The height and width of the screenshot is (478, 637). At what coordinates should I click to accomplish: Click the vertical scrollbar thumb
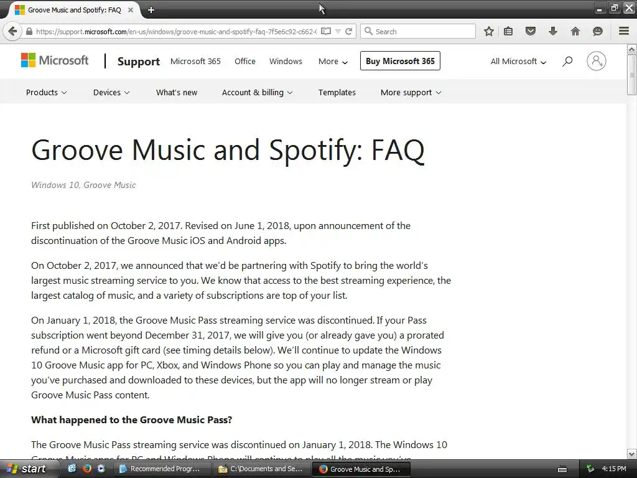click(x=632, y=75)
